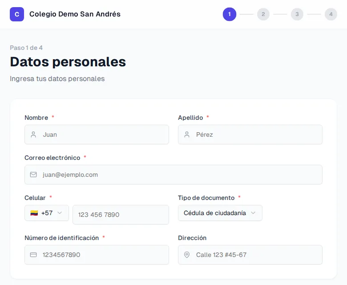Click the person icon in Nombre field
The width and height of the screenshot is (347, 285).
33,134
